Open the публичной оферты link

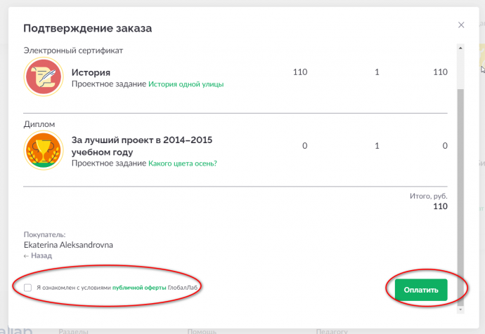pos(139,288)
